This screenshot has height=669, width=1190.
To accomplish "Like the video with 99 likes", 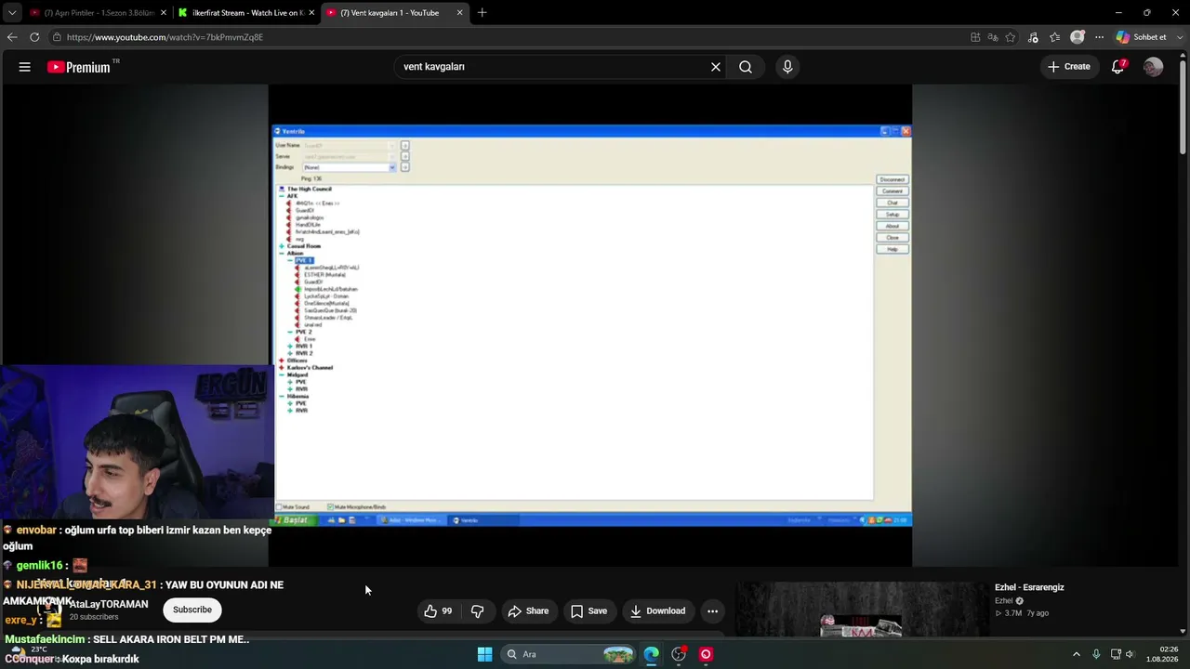I will click(x=438, y=610).
